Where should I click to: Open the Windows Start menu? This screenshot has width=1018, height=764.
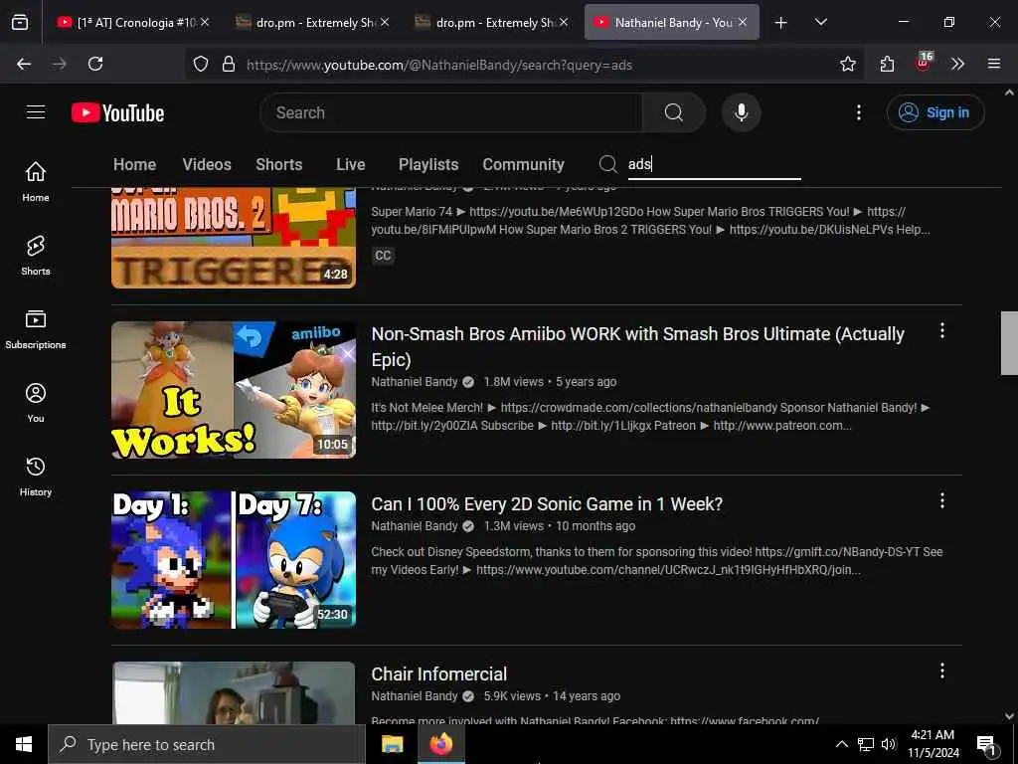(24, 744)
